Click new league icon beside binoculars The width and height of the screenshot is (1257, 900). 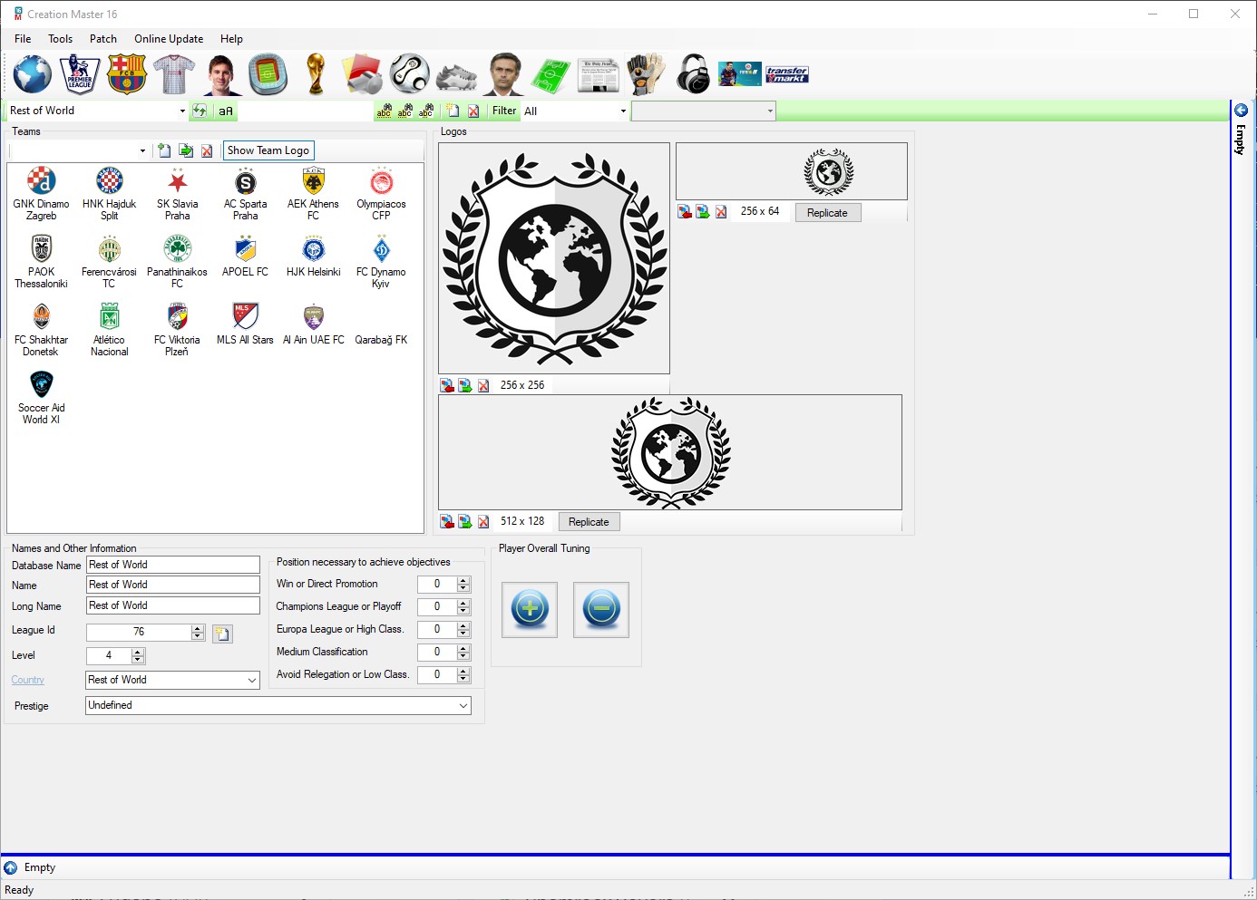[453, 111]
